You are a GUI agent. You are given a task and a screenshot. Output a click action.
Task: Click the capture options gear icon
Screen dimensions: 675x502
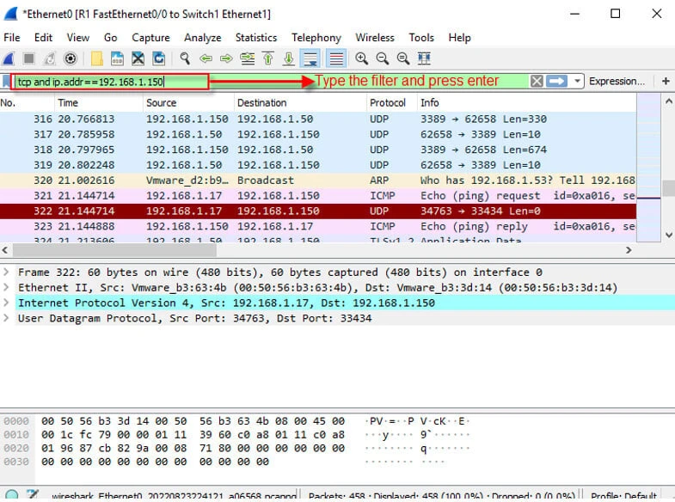point(71,58)
